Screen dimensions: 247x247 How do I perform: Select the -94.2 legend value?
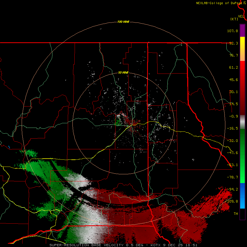click(232, 189)
